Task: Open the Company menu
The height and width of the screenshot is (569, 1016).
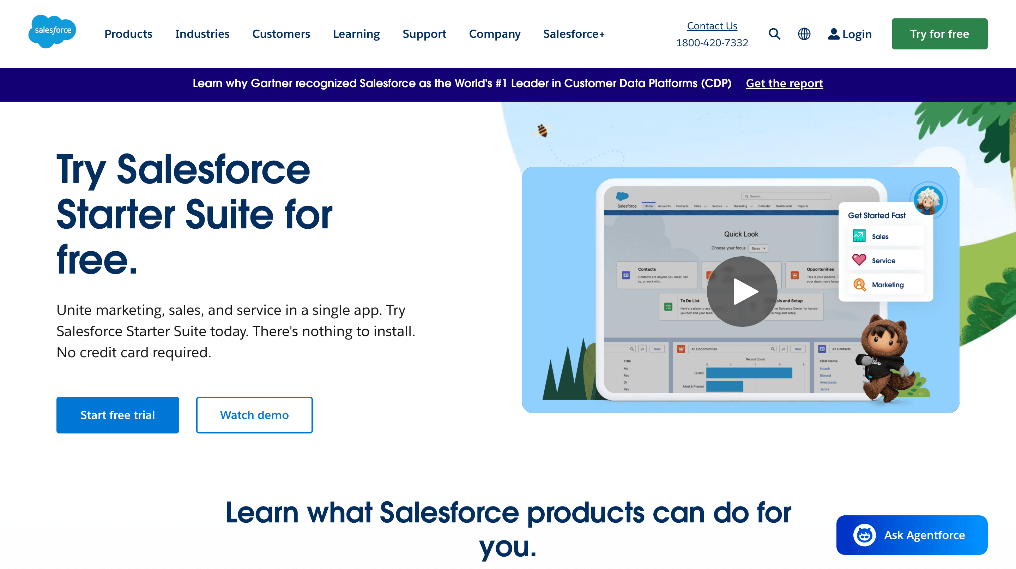Action: (x=495, y=34)
